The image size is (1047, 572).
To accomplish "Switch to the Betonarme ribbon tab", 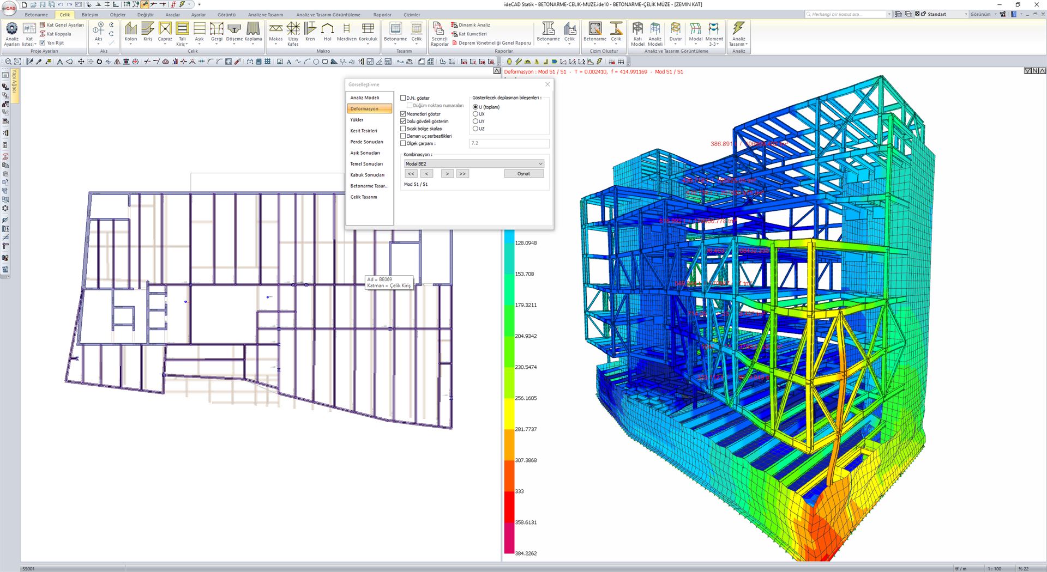I will click(x=36, y=15).
